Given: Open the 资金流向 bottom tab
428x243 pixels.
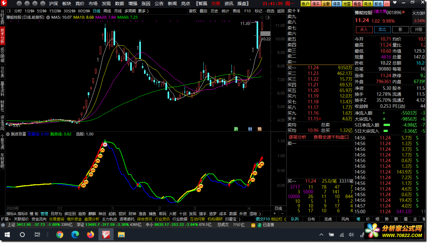Looking at the screenshot, I should [39, 219].
